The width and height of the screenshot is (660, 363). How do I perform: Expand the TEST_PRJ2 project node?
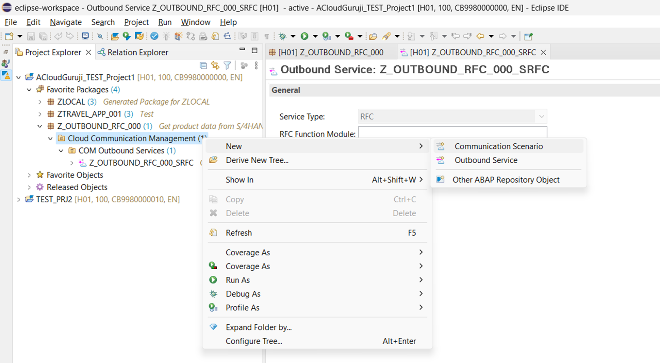19,199
